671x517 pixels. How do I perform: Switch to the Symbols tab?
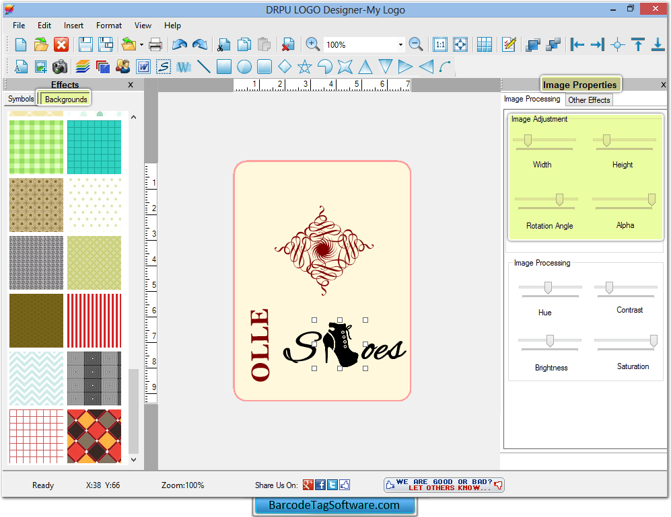pyautogui.click(x=21, y=99)
